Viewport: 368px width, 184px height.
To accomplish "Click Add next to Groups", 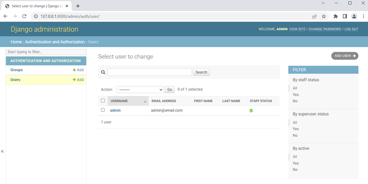I will point(78,70).
